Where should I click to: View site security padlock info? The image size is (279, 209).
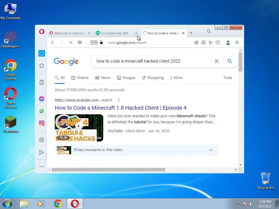(101, 42)
